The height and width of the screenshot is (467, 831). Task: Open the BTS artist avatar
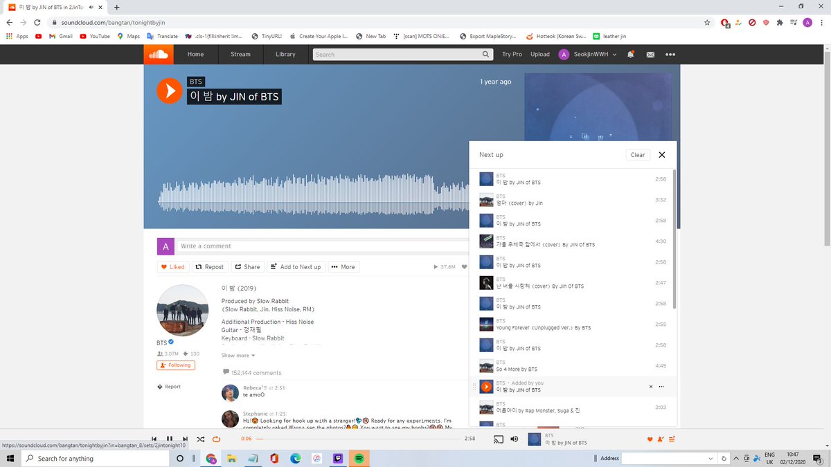coord(183,309)
